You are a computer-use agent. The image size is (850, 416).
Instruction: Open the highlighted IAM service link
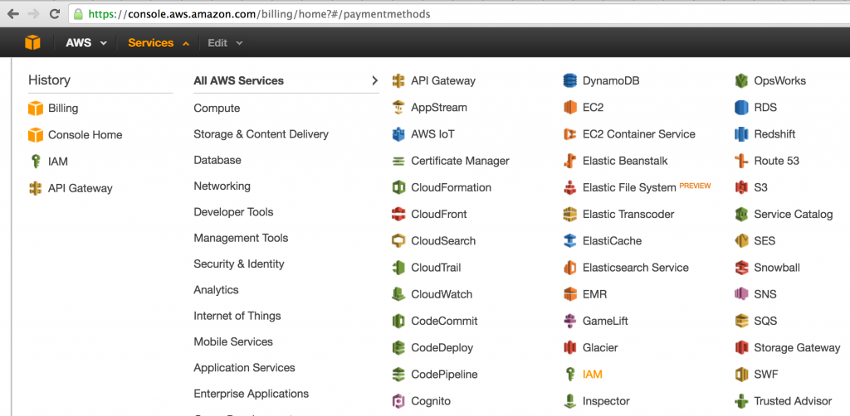point(593,375)
